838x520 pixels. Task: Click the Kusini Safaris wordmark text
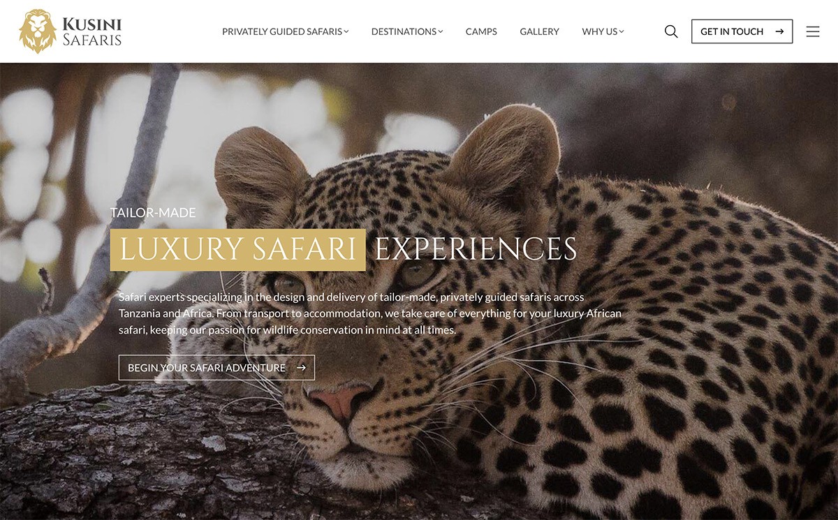point(92,32)
